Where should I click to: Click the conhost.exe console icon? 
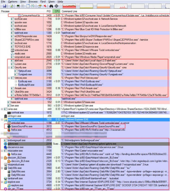[9, 113]
